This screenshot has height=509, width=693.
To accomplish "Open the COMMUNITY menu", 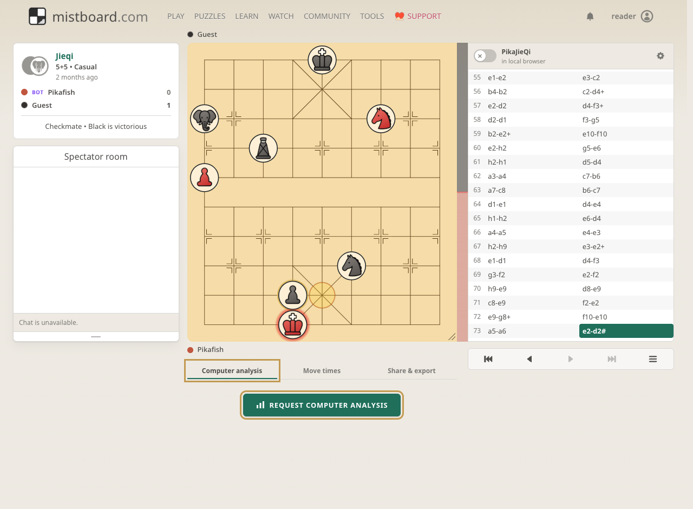I will 327,16.
